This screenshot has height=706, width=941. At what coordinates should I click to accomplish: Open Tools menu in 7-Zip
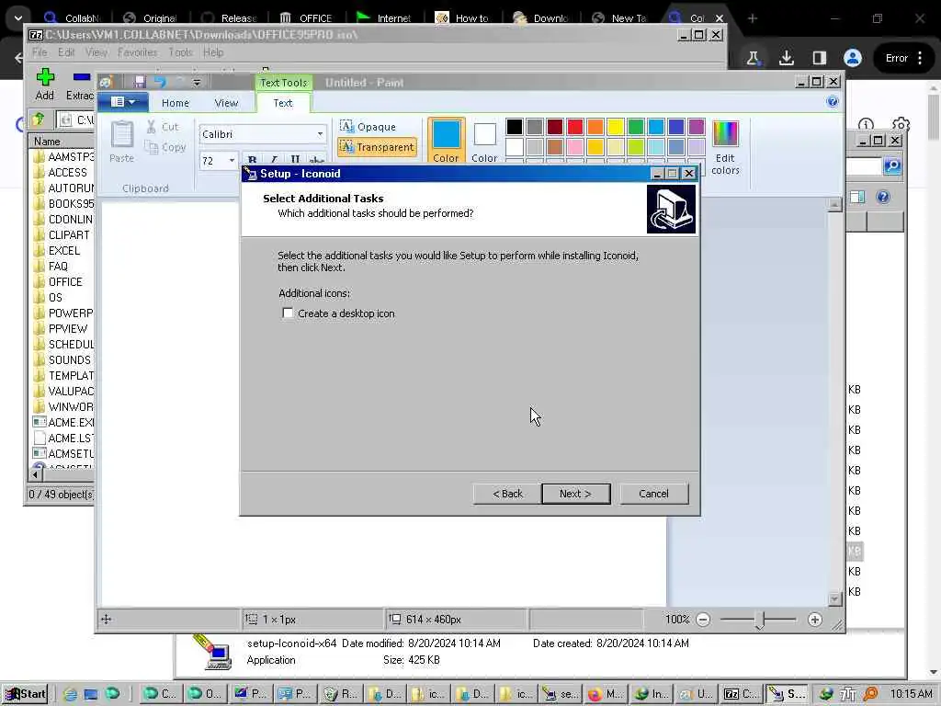180,52
